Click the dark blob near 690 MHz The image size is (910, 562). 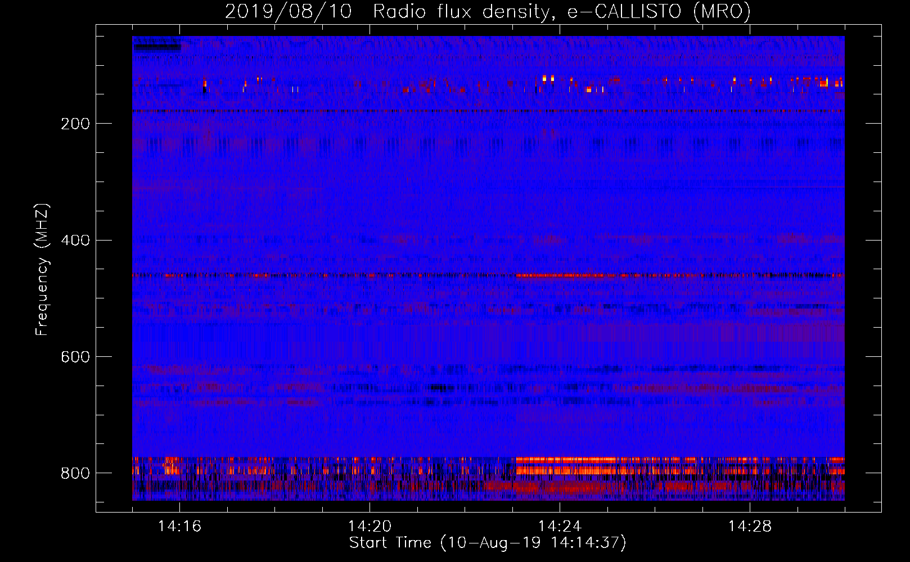[442, 388]
